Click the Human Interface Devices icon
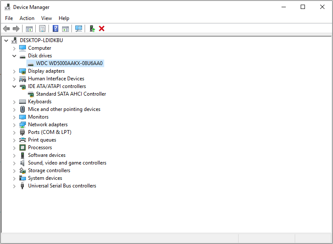 coord(23,79)
